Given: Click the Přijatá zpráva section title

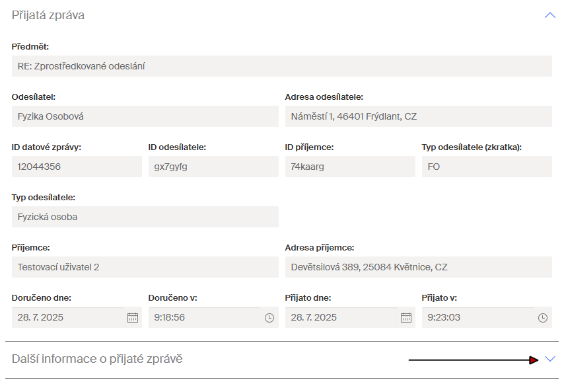Looking at the screenshot, I should pyautogui.click(x=48, y=15).
